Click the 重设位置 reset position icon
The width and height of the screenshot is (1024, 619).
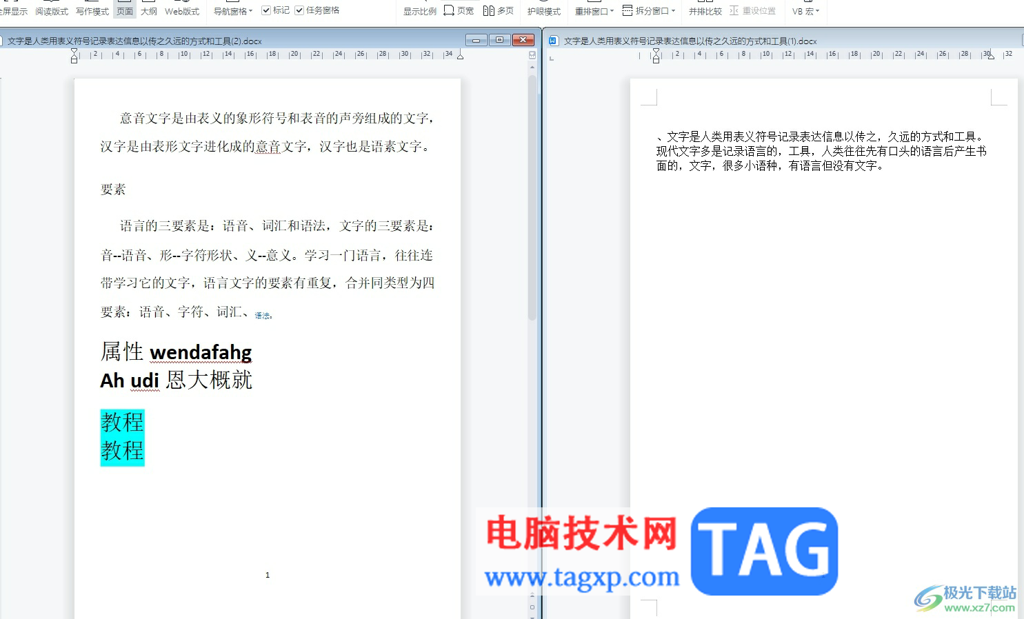pos(734,10)
